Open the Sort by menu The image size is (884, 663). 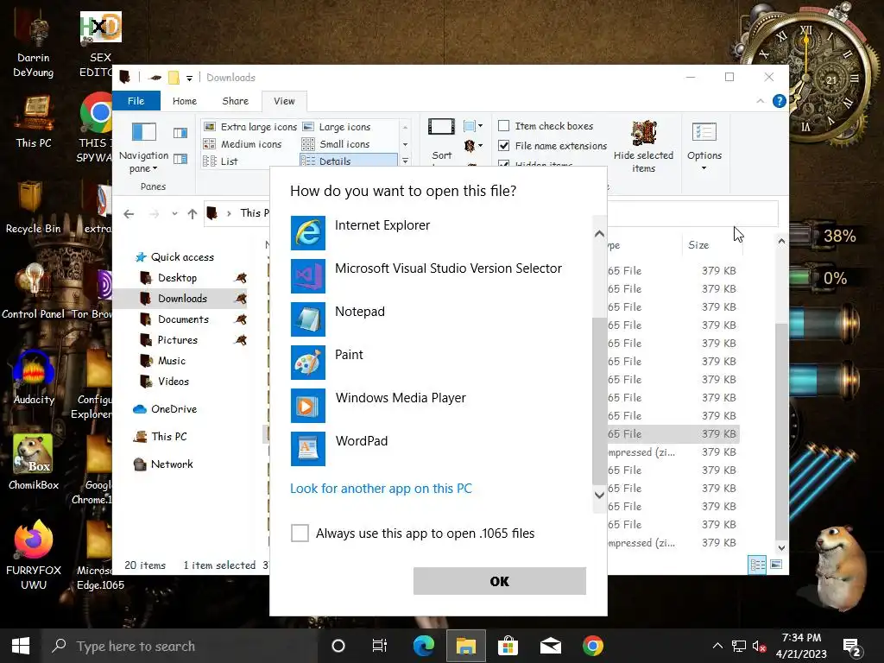coord(442,142)
